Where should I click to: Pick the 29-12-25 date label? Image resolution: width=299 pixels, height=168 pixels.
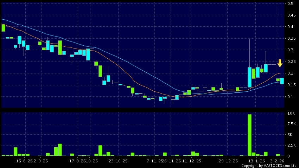click(228, 161)
